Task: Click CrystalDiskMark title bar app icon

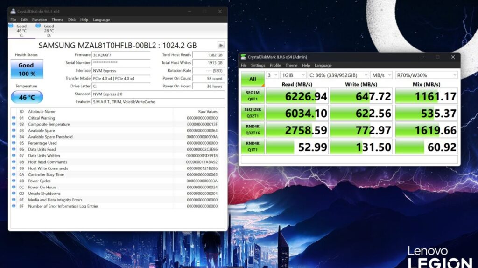Action: pyautogui.click(x=243, y=57)
